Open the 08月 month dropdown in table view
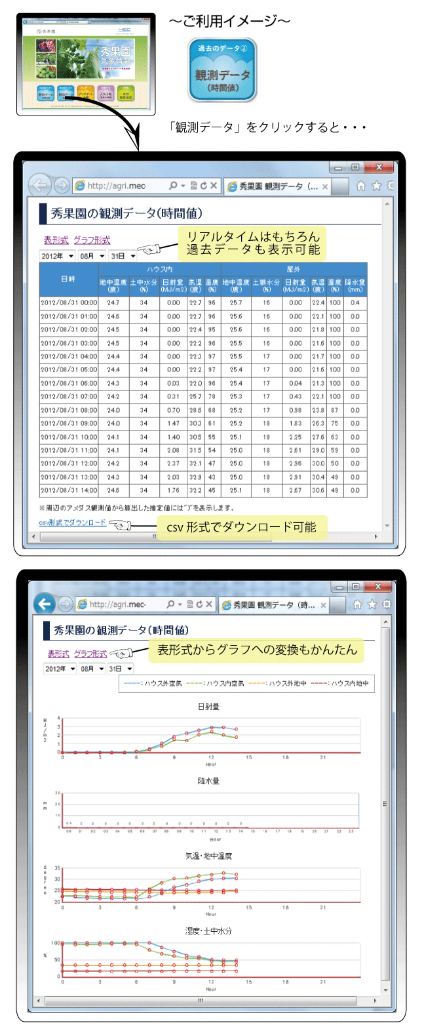Viewport: 443px width, 1027px height. (x=92, y=255)
